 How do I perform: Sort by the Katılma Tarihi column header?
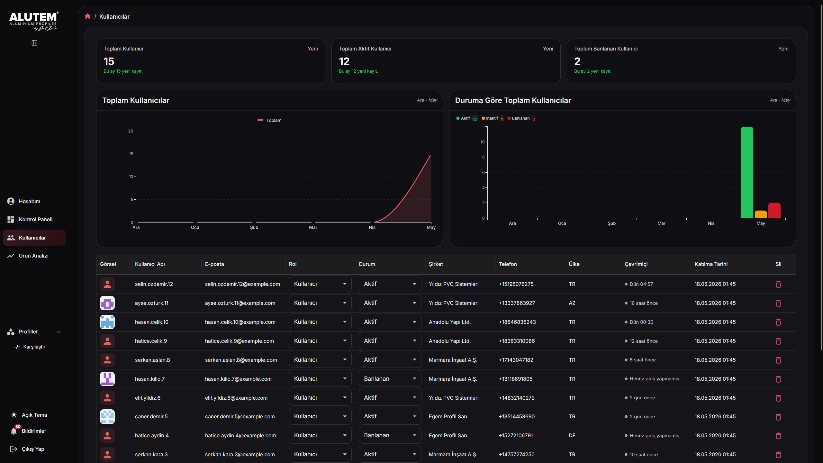(711, 264)
